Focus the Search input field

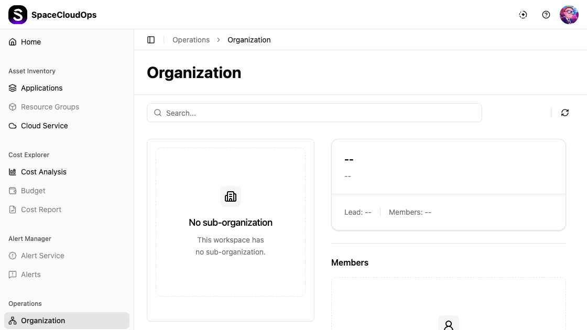[x=314, y=113]
